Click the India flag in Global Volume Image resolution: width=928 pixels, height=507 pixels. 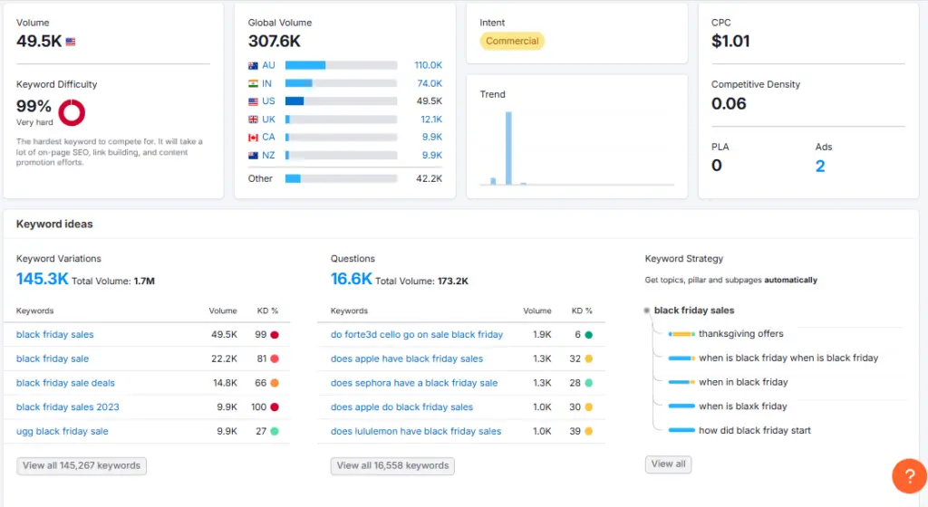(254, 83)
